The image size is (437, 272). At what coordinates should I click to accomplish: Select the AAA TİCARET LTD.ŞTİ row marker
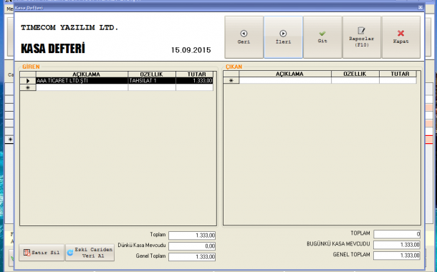[x=28, y=81]
